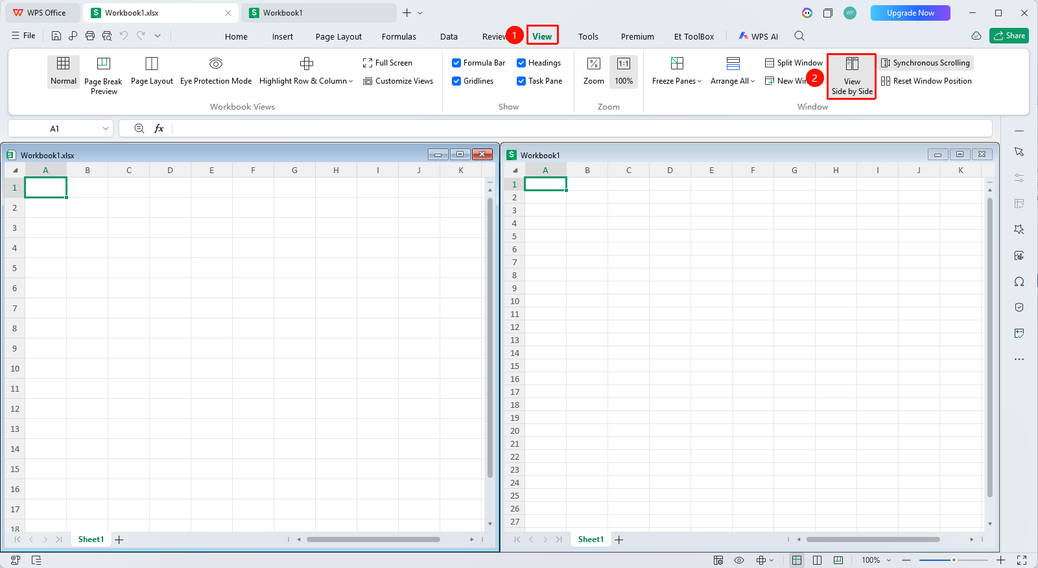The width and height of the screenshot is (1038, 568).
Task: Open the Home ribbon tab
Action: (236, 37)
